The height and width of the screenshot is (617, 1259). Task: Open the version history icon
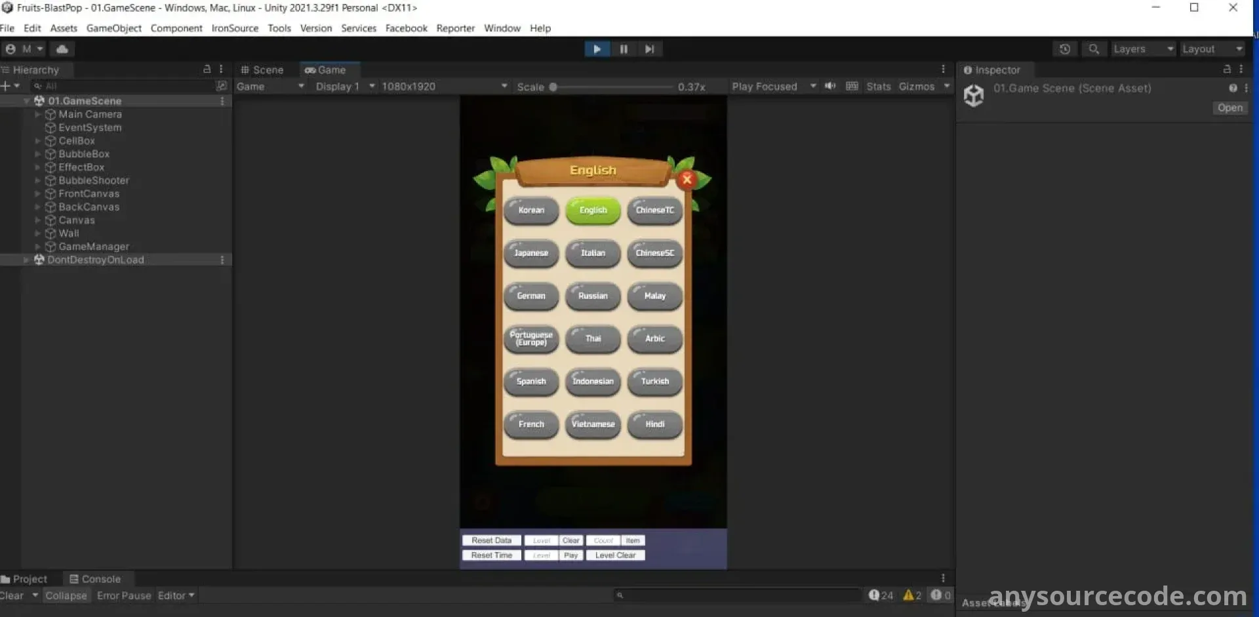coord(1065,49)
